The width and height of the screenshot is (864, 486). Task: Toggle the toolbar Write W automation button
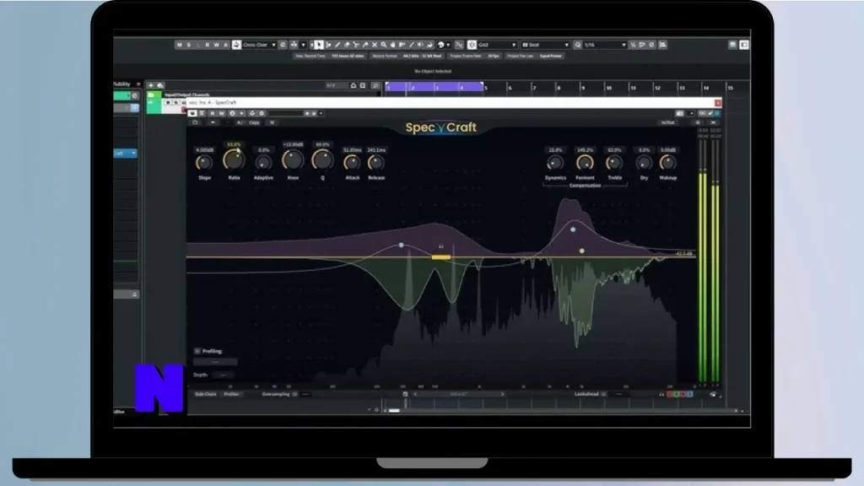pyautogui.click(x=217, y=45)
